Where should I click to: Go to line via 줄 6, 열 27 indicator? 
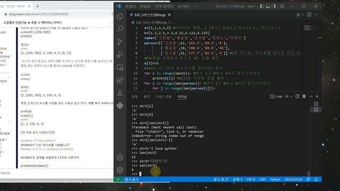[221, 179]
